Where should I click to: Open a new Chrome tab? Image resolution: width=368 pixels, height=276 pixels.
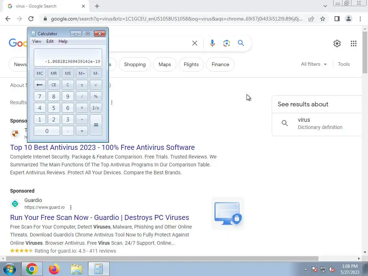(97, 6)
